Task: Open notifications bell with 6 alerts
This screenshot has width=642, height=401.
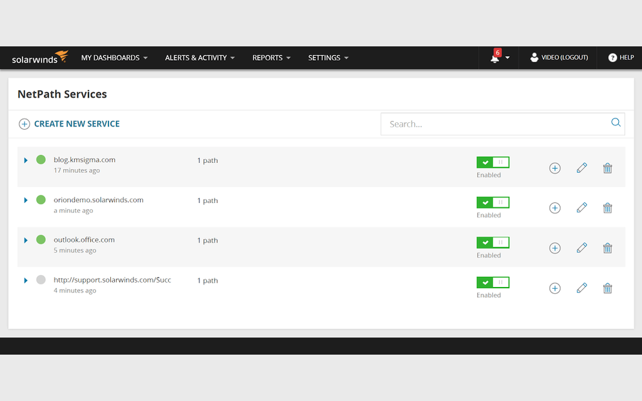Action: (495, 58)
